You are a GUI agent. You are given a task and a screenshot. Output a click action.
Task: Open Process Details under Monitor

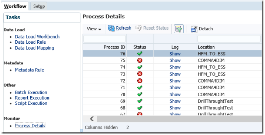tap(30, 126)
